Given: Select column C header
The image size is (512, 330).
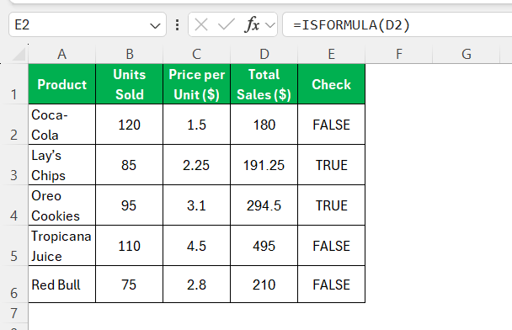Looking at the screenshot, I should pos(196,54).
